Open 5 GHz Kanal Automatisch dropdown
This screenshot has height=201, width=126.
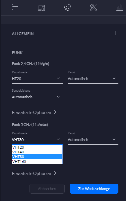coord(93,140)
